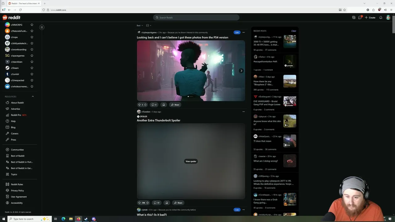Viewport: 395px width, 222px height.
Task: Bookmark this page with the star icon
Action: [x=344, y=10]
